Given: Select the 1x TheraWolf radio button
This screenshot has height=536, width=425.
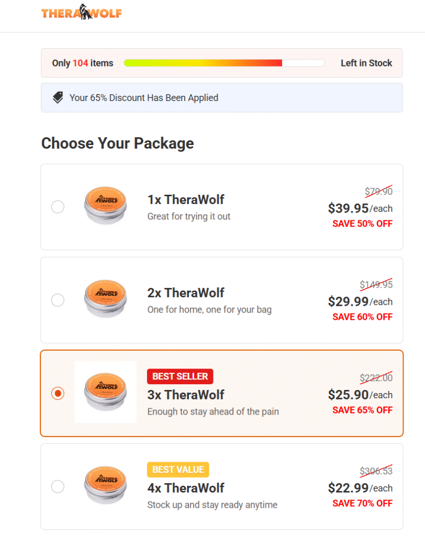Looking at the screenshot, I should pyautogui.click(x=58, y=207).
